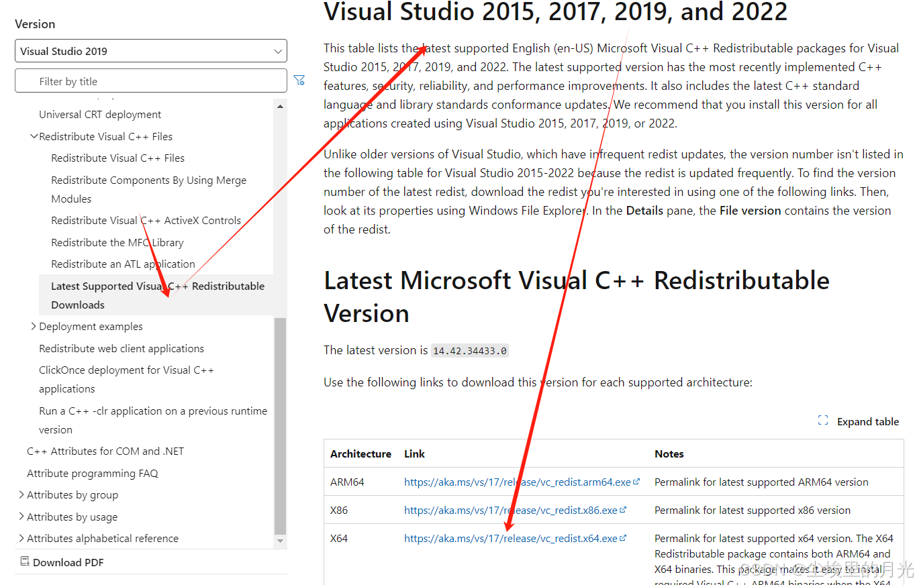Click the Architecture column header
917x585 pixels.
pos(360,454)
